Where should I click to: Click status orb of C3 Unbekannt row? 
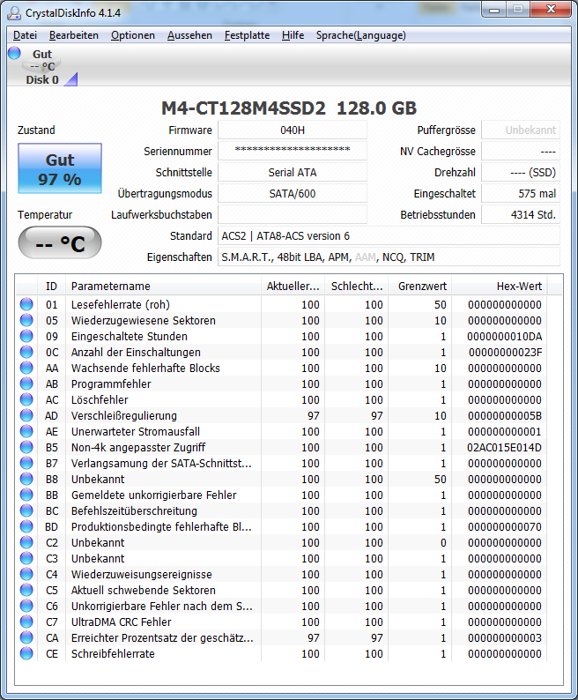pyautogui.click(x=26, y=558)
